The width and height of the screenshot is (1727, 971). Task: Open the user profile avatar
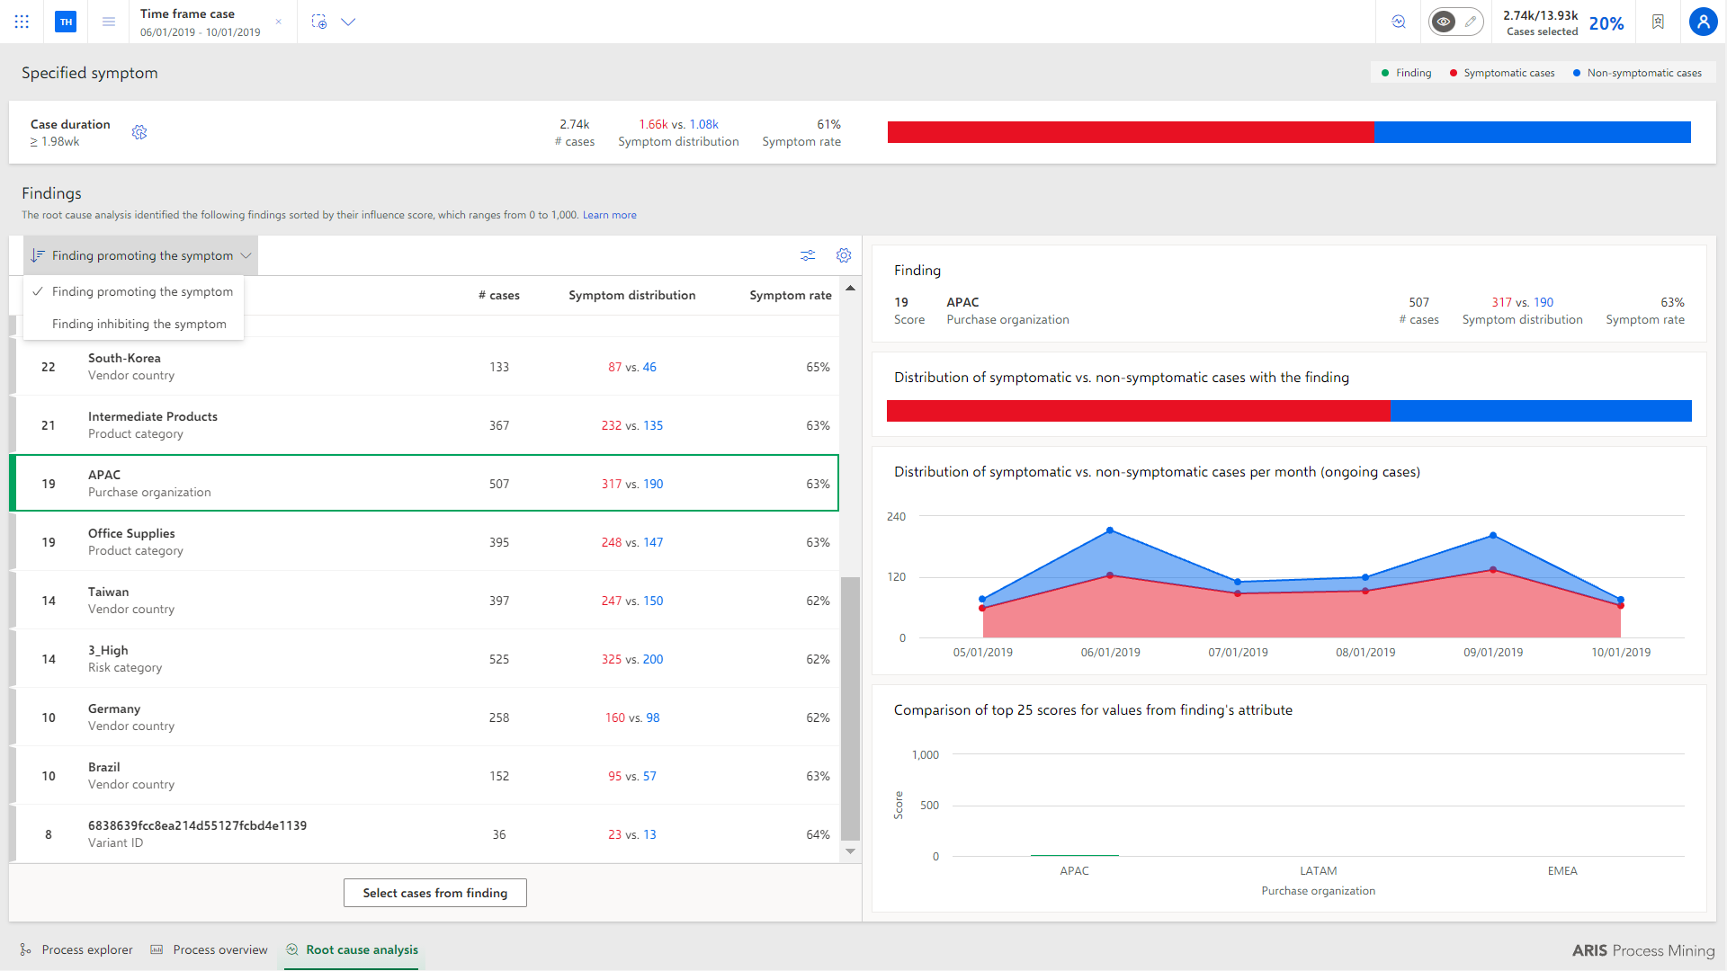(1703, 22)
